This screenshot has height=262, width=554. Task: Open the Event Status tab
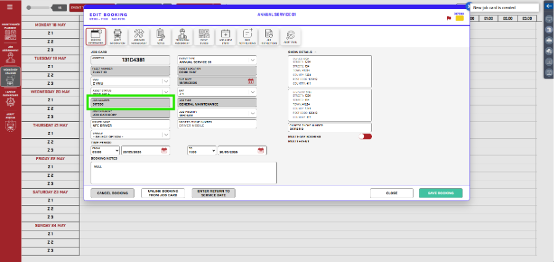pyautogui.click(x=204, y=37)
